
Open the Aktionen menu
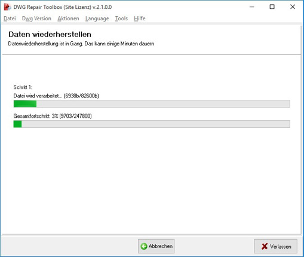click(x=68, y=19)
